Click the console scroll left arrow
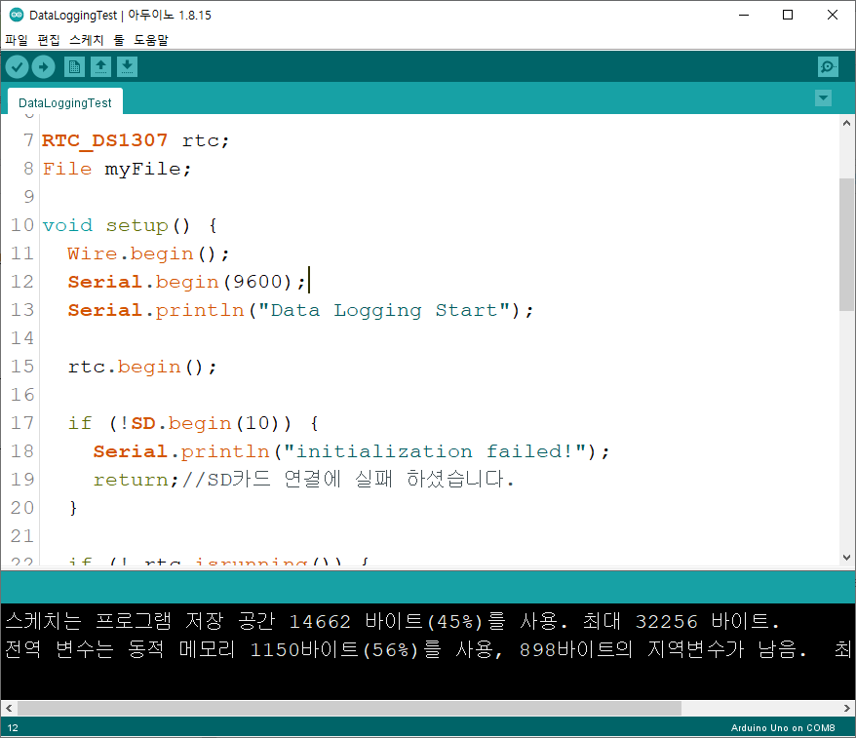The width and height of the screenshot is (856, 738). pos(9,708)
